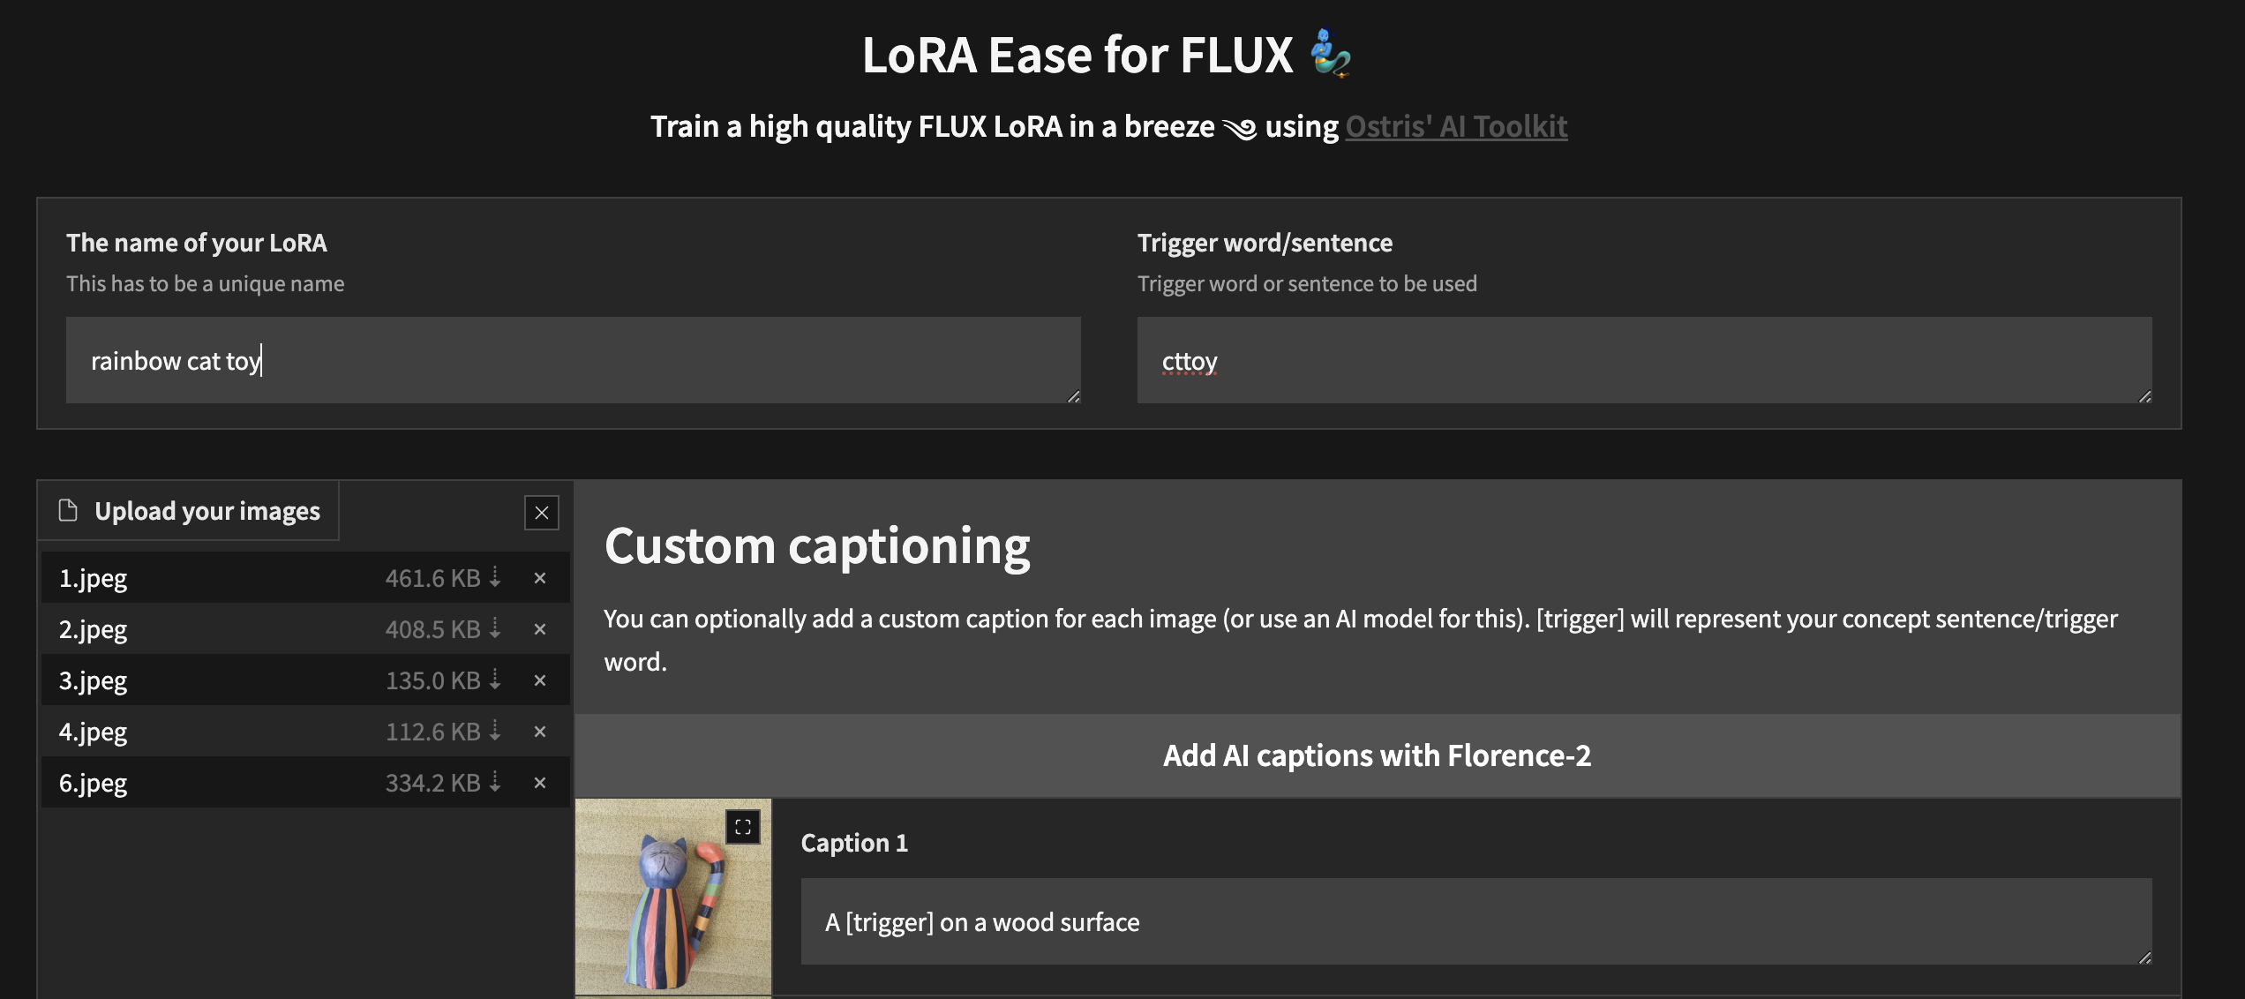Click the download icon for 4.jpeg
This screenshot has width=2245, height=999.
pyautogui.click(x=495, y=731)
